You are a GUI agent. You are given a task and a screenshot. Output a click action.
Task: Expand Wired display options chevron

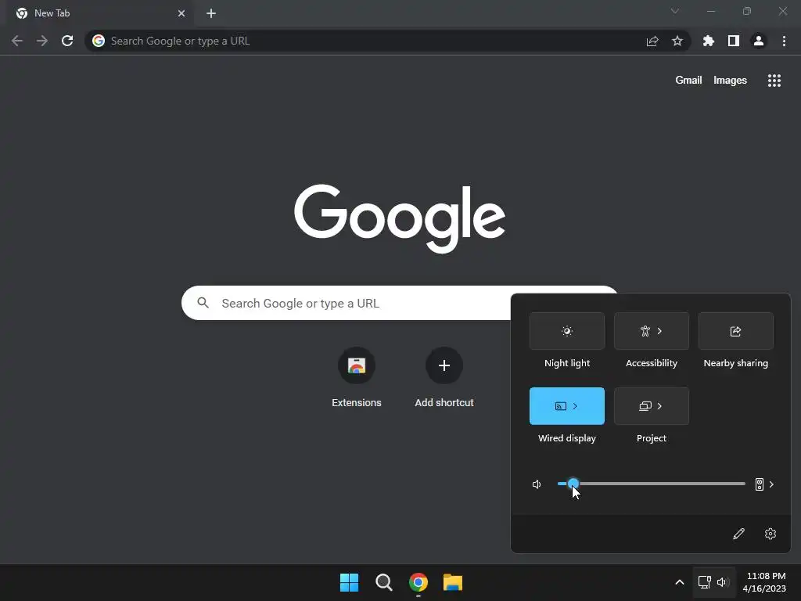click(575, 406)
